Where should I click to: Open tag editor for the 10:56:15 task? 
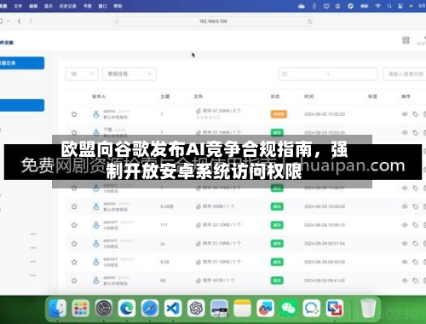415,225
